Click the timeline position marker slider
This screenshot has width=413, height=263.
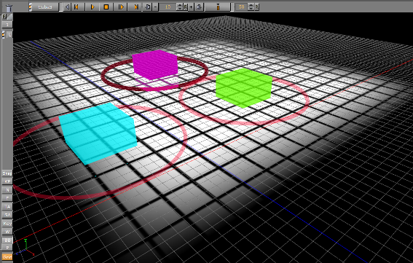click(x=218, y=7)
